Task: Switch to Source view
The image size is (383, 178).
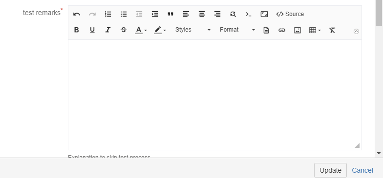Action: pos(290,14)
